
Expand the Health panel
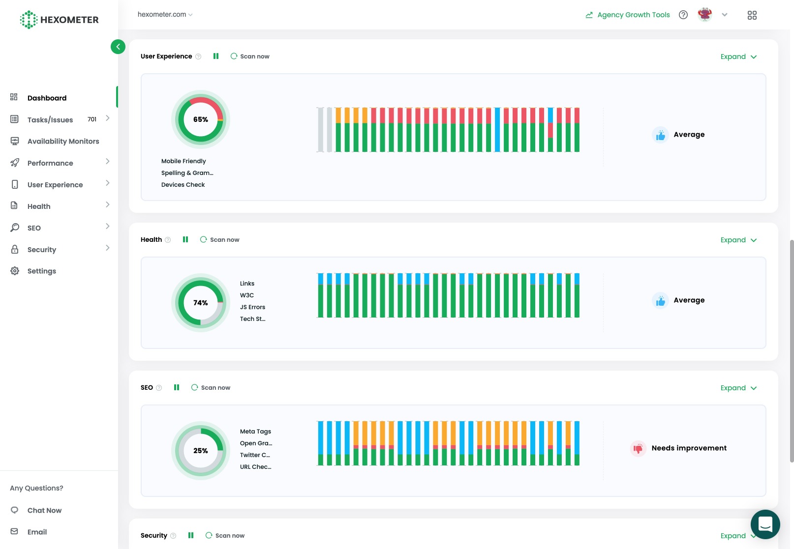[738, 240]
